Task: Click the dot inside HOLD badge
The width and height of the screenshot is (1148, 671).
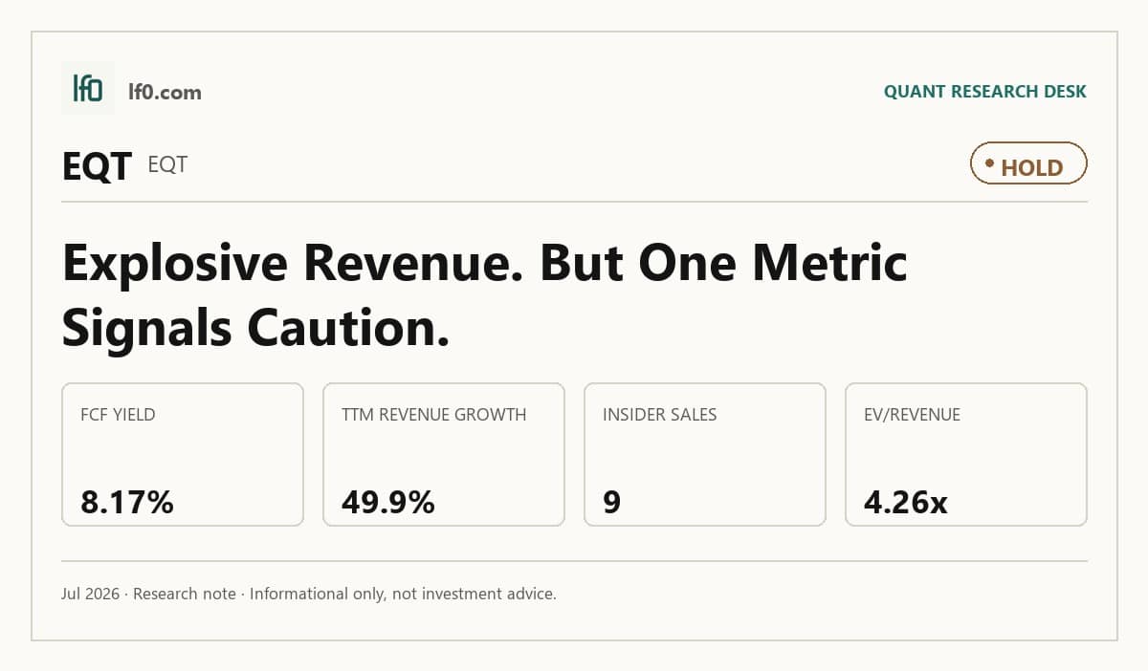Action: pyautogui.click(x=989, y=163)
